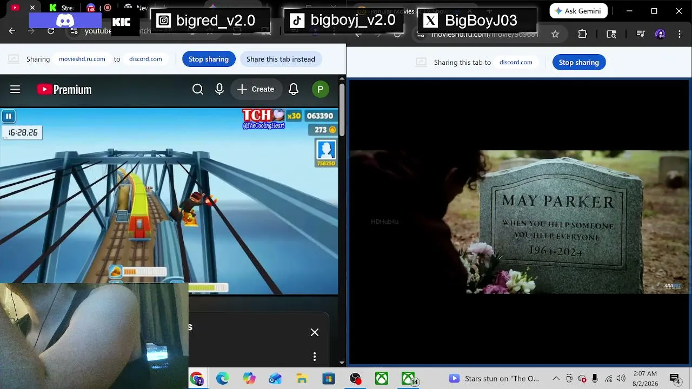The image size is (692, 389).
Task: Click discord.com chip in the YouTube window
Action: click(145, 59)
